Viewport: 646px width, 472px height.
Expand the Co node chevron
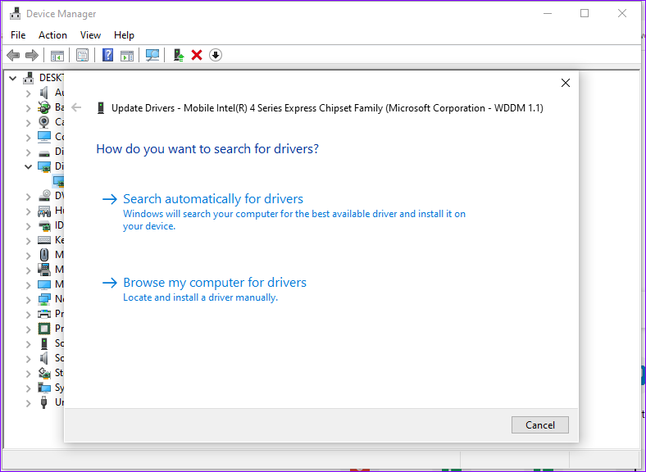coord(28,138)
